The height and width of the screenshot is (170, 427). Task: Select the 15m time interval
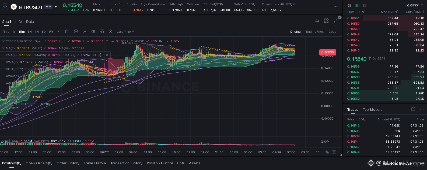[x=22, y=32]
